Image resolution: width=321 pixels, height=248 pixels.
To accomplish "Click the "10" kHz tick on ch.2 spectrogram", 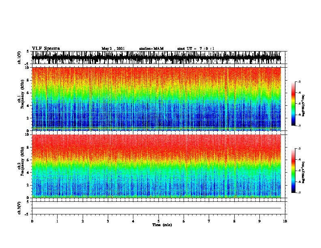I will [x=27, y=135].
